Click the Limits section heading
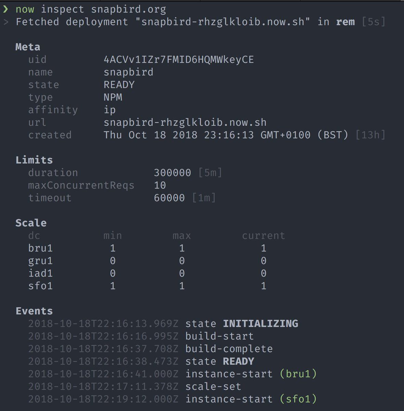Viewport: 404px width, 411px height. pyautogui.click(x=34, y=160)
